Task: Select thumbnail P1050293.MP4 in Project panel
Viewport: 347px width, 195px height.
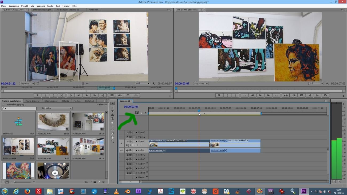Action: (x=53, y=122)
